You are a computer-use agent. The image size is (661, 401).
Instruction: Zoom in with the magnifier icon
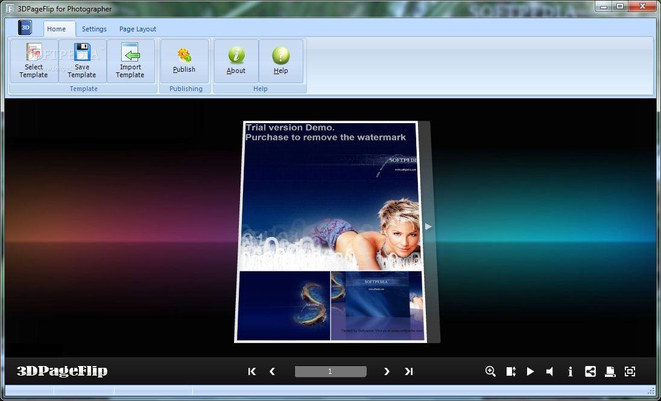pyautogui.click(x=490, y=371)
